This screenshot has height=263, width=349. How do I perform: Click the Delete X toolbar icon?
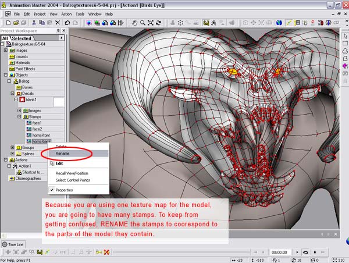pos(58,23)
